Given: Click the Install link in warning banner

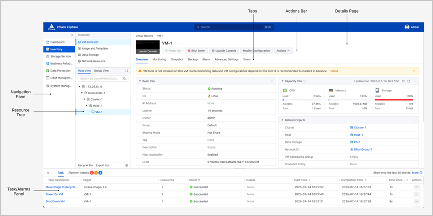Looking at the screenshot, I should (x=334, y=71).
